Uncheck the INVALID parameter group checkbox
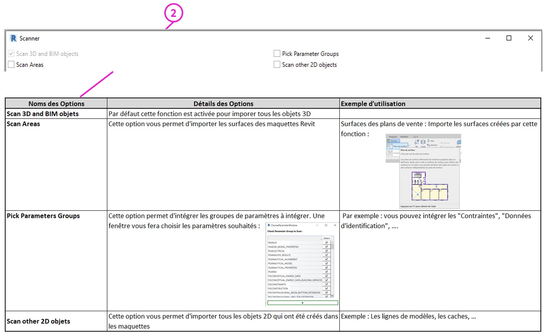 [x=326, y=243]
